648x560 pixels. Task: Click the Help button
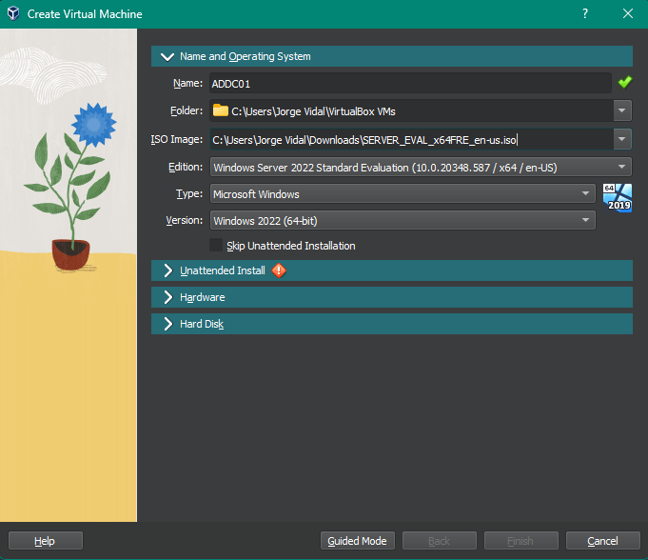point(46,541)
